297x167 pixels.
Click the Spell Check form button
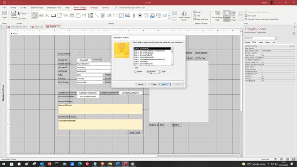click(x=135, y=132)
